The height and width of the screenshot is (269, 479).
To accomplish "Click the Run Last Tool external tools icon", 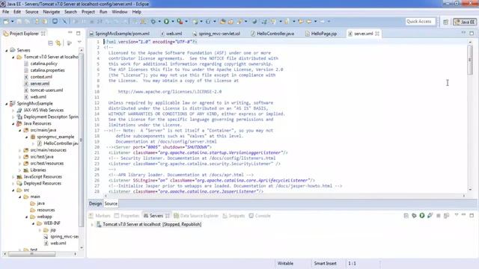I will tap(180, 22).
